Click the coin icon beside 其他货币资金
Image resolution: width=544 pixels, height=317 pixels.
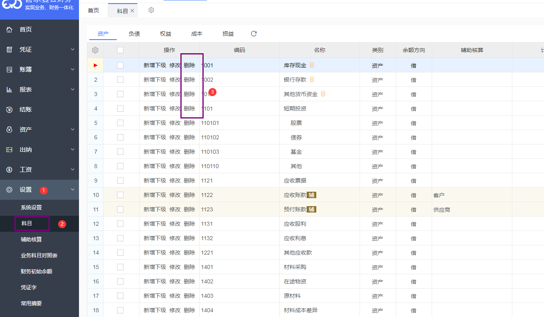click(x=323, y=94)
